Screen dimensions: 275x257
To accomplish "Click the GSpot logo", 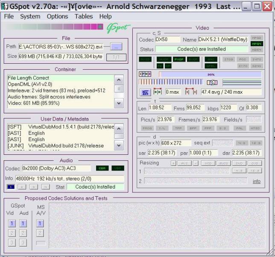I will [118, 28].
